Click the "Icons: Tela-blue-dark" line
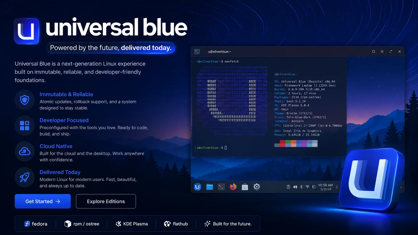Screen dimensions: 418x235 click(300, 117)
